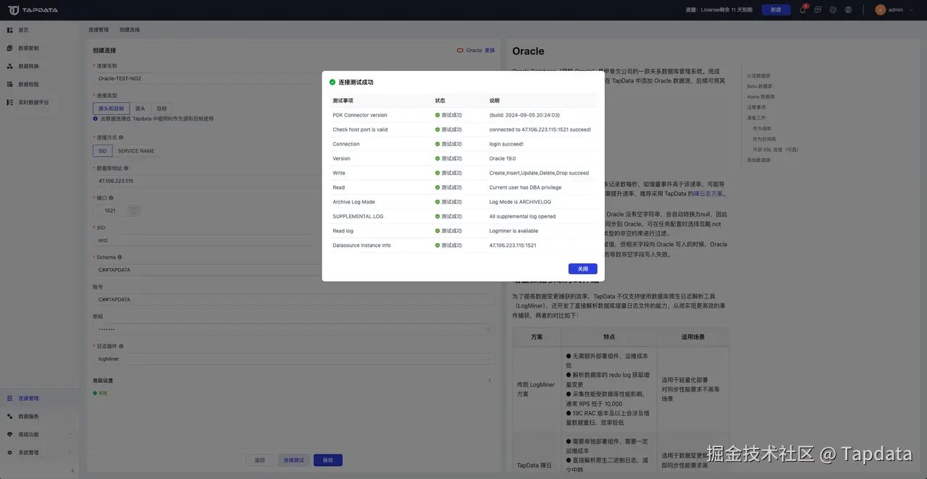The height and width of the screenshot is (479, 927).
Task: Open the settings gear in top bar
Action: click(833, 10)
